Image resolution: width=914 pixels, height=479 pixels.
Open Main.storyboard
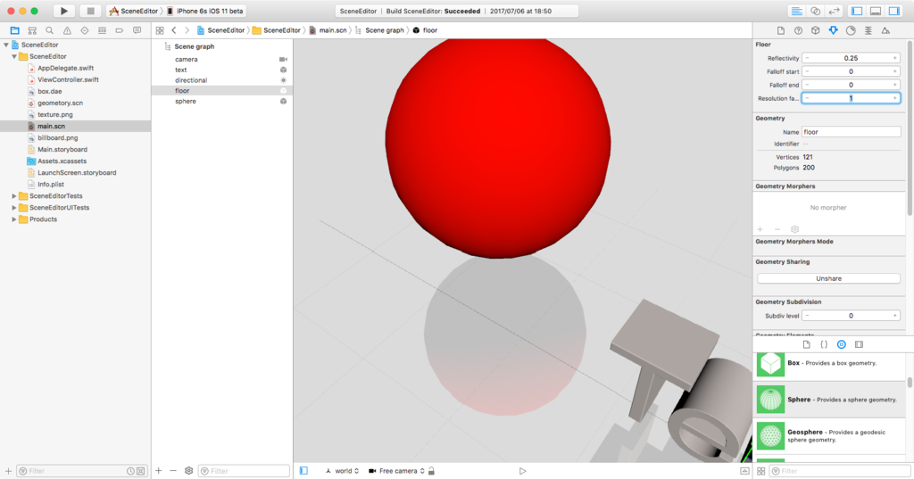(62, 150)
